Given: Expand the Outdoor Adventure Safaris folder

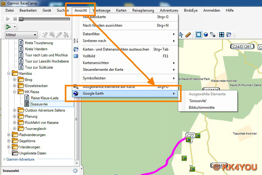Looking at the screenshot, I should click(15, 110).
